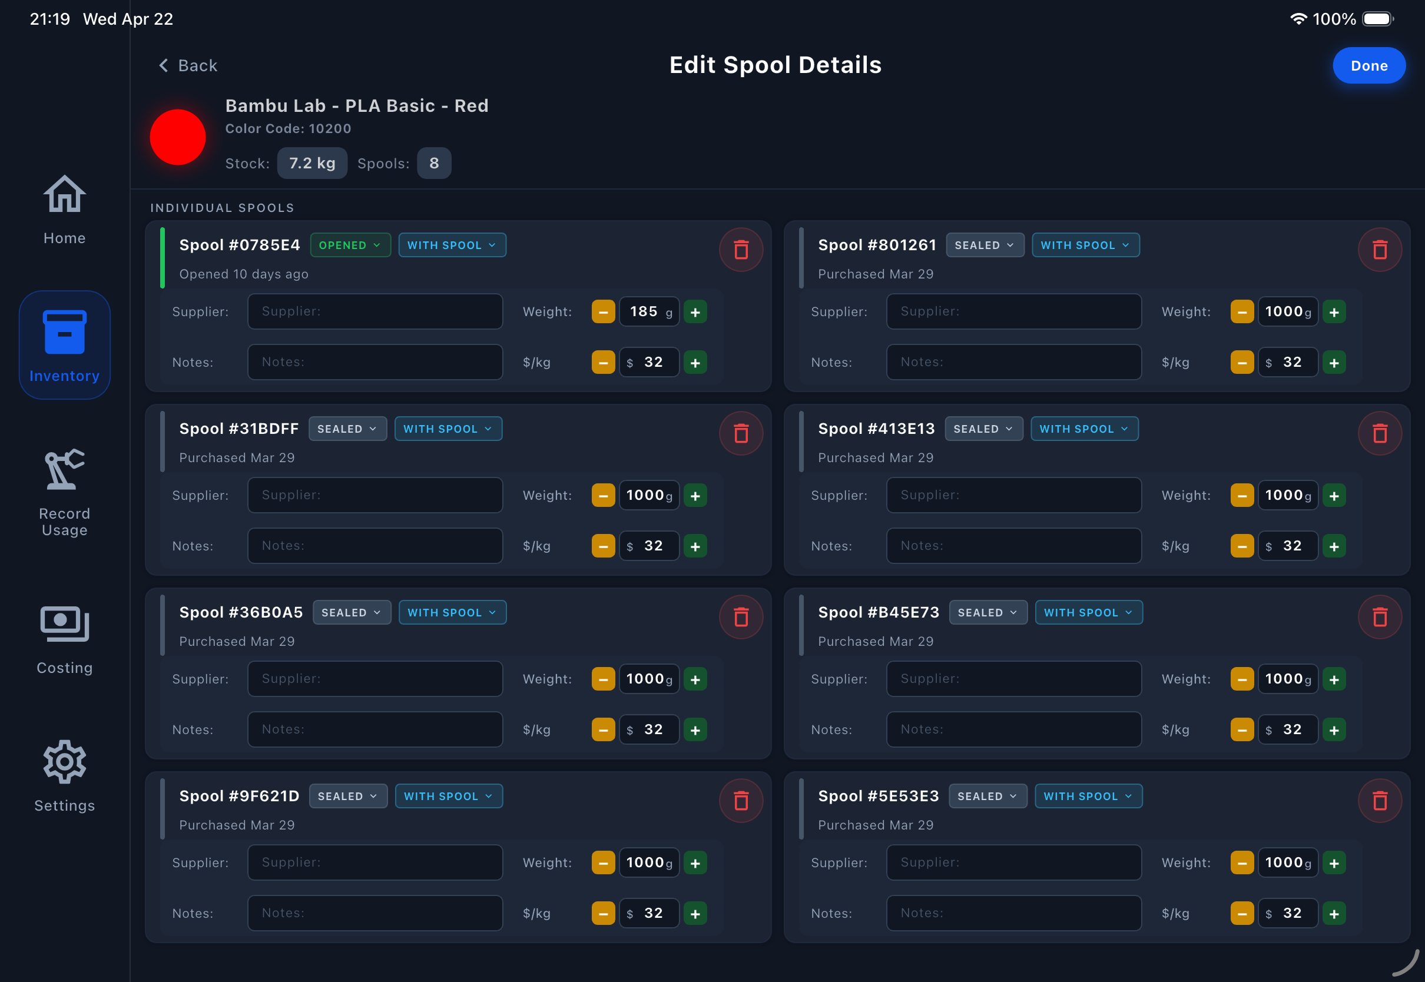1425x982 pixels.
Task: Decrease weight of spool #801261
Action: point(1242,312)
